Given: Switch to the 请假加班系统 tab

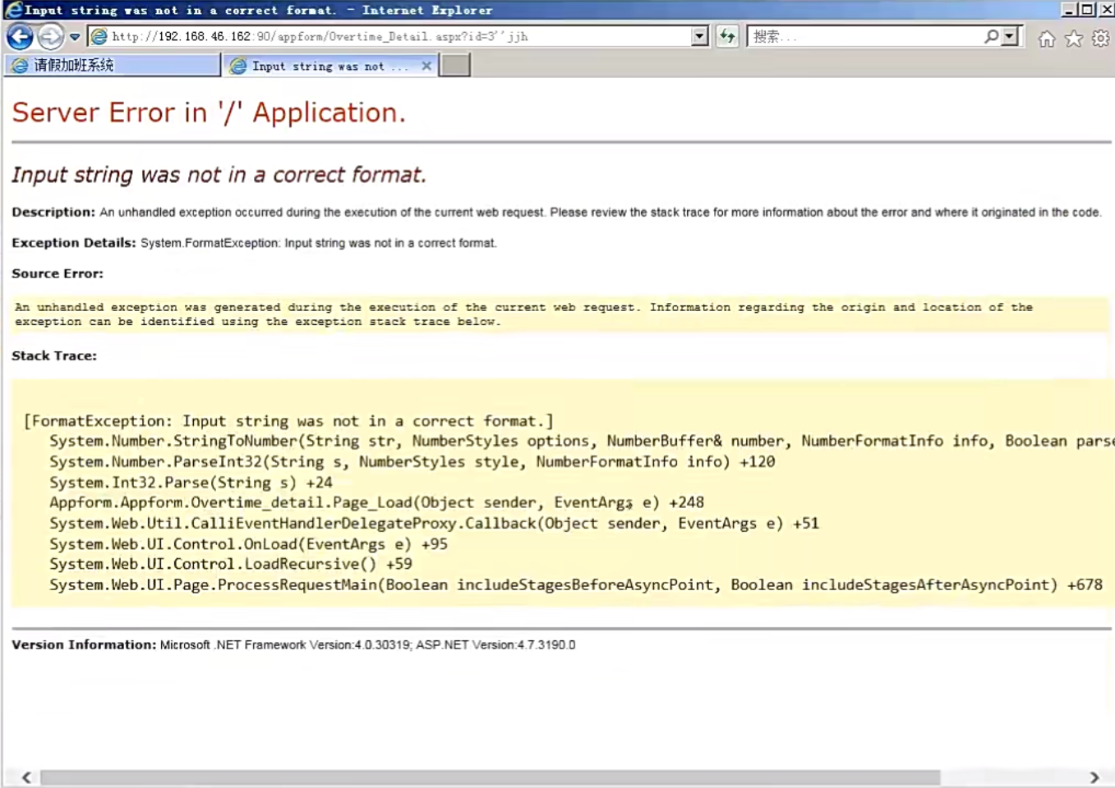Looking at the screenshot, I should click(113, 66).
